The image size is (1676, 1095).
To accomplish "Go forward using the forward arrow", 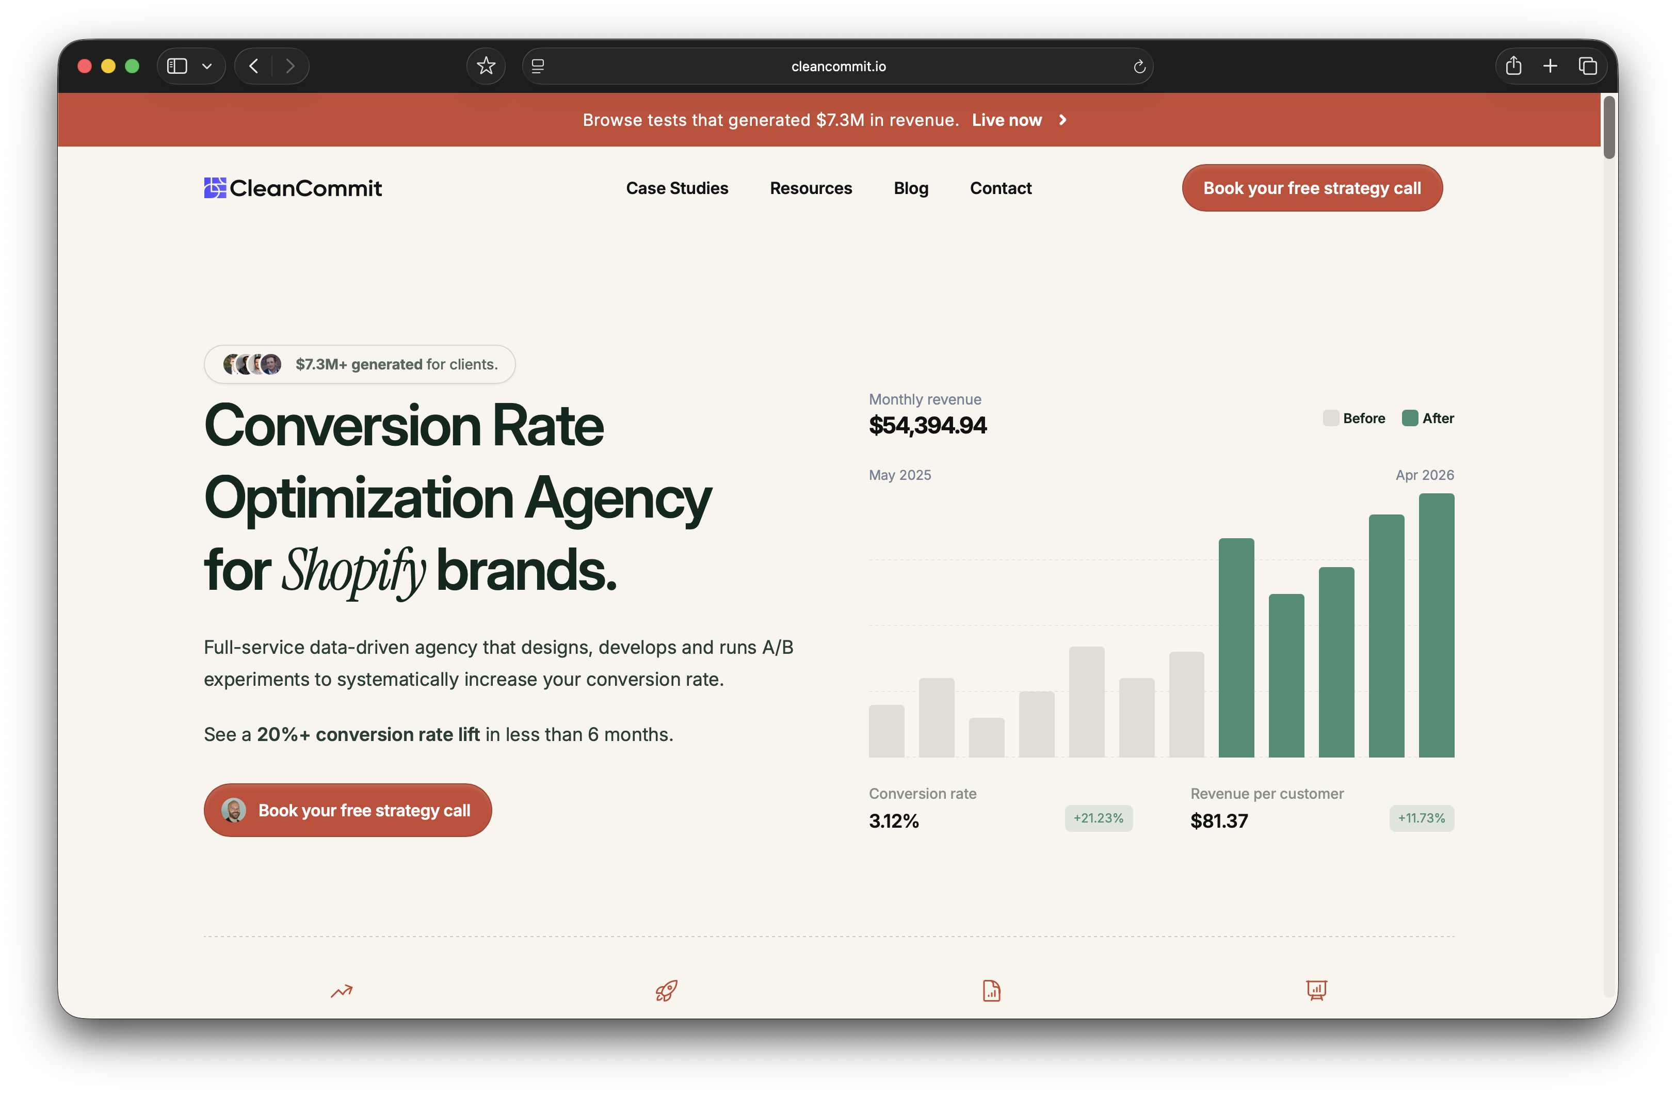I will point(290,66).
